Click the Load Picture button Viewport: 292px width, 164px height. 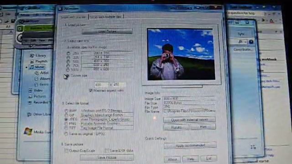click(x=107, y=31)
